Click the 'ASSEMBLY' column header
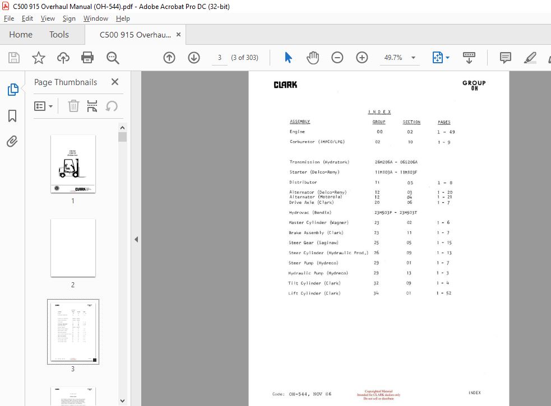Image resolution: width=551 pixels, height=406 pixels. [300, 122]
